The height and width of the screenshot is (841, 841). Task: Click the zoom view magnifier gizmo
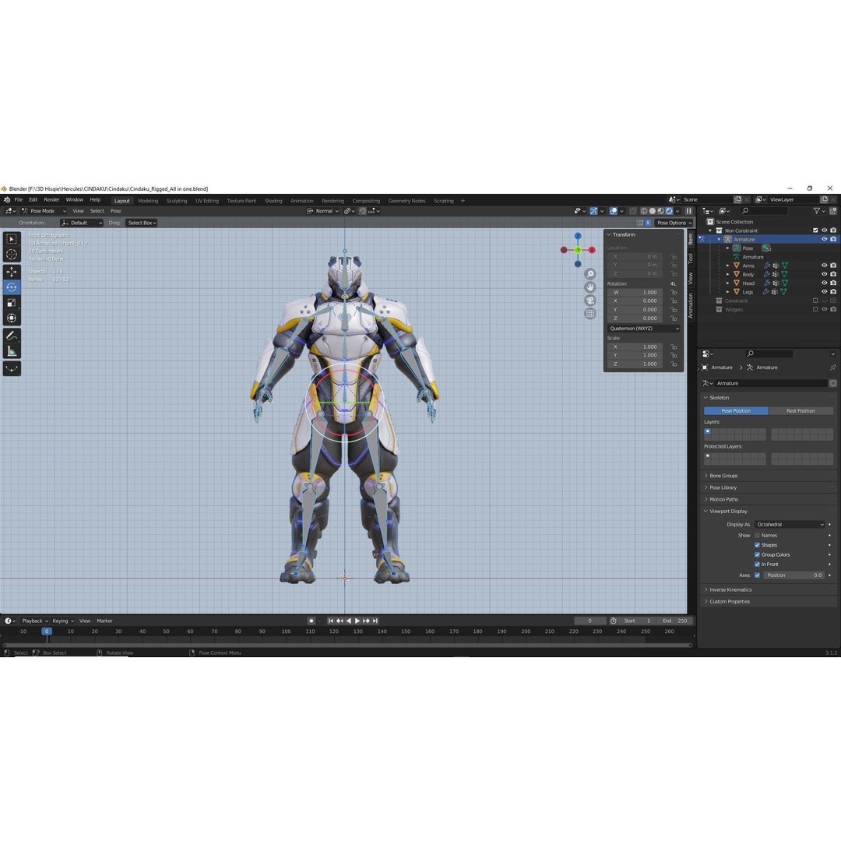590,274
